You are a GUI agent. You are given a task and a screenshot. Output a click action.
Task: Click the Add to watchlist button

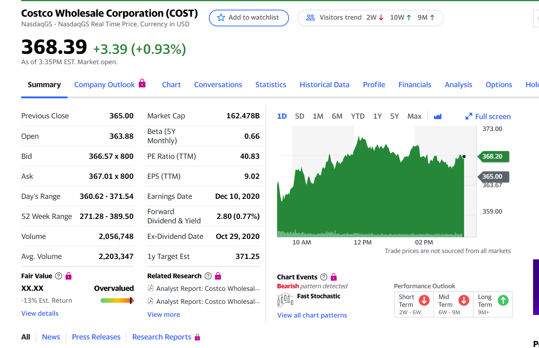(x=249, y=18)
